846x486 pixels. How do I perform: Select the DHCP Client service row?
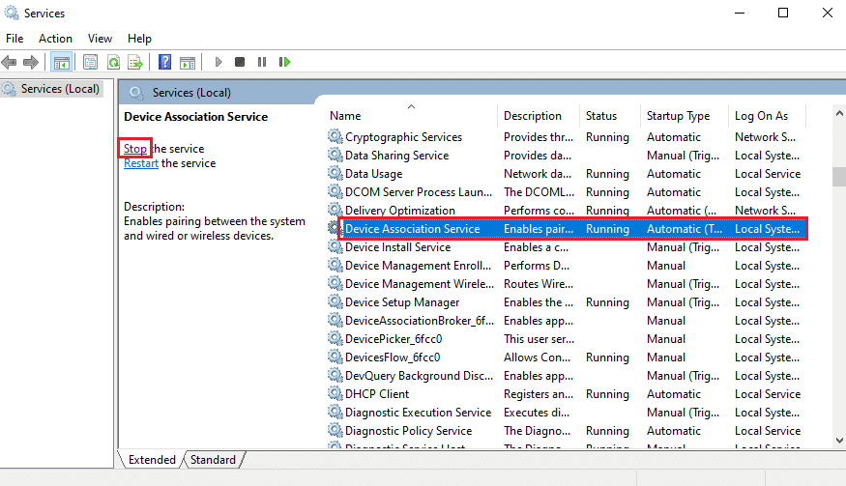[377, 394]
